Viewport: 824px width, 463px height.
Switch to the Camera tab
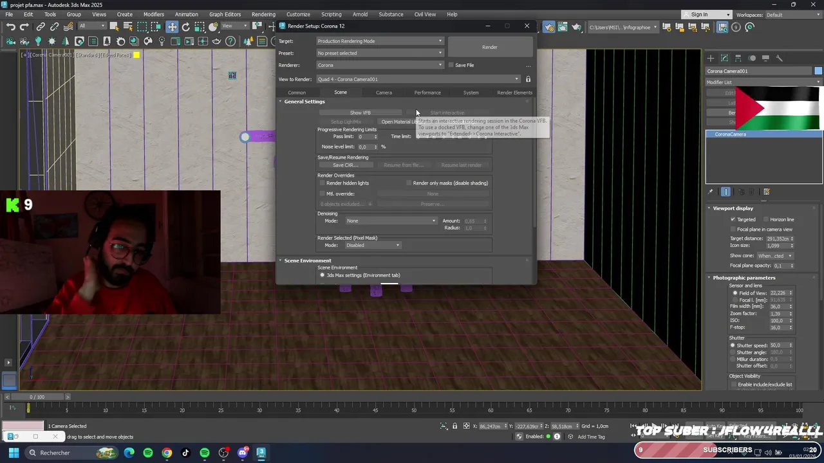(384, 93)
